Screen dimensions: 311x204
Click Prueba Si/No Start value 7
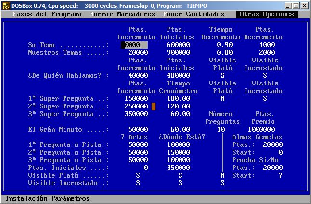pos(280,175)
